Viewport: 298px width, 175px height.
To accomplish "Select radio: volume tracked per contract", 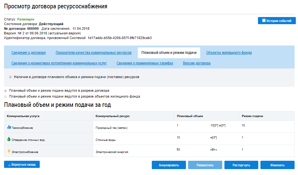I will tap(6, 91).
